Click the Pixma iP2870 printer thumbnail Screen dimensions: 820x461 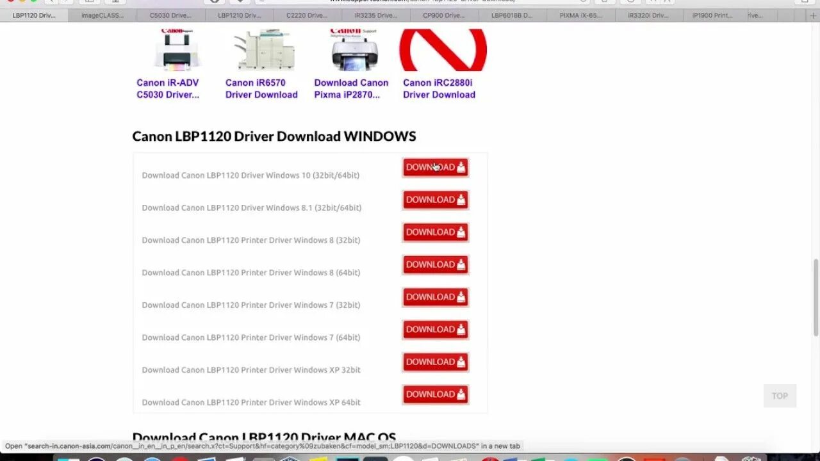coord(355,50)
